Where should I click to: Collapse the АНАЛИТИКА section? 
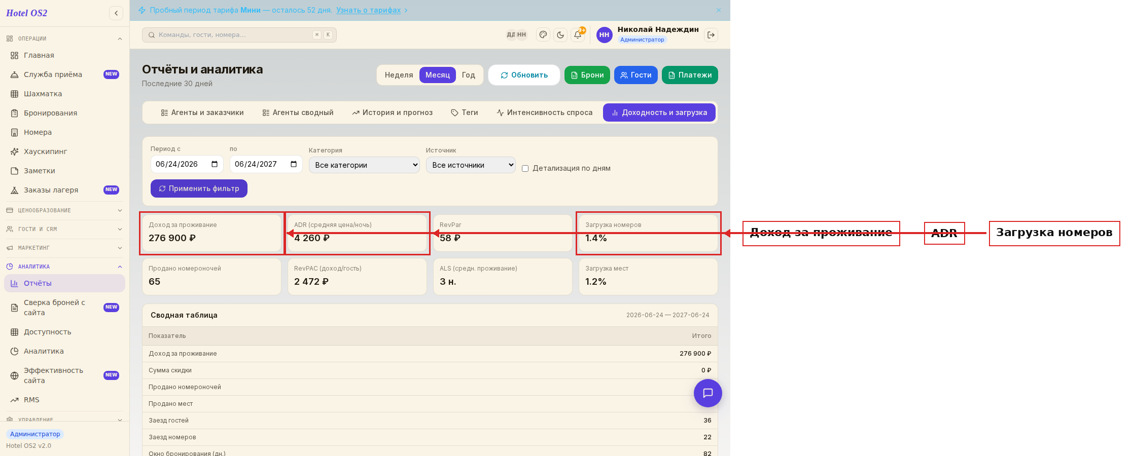pos(64,267)
